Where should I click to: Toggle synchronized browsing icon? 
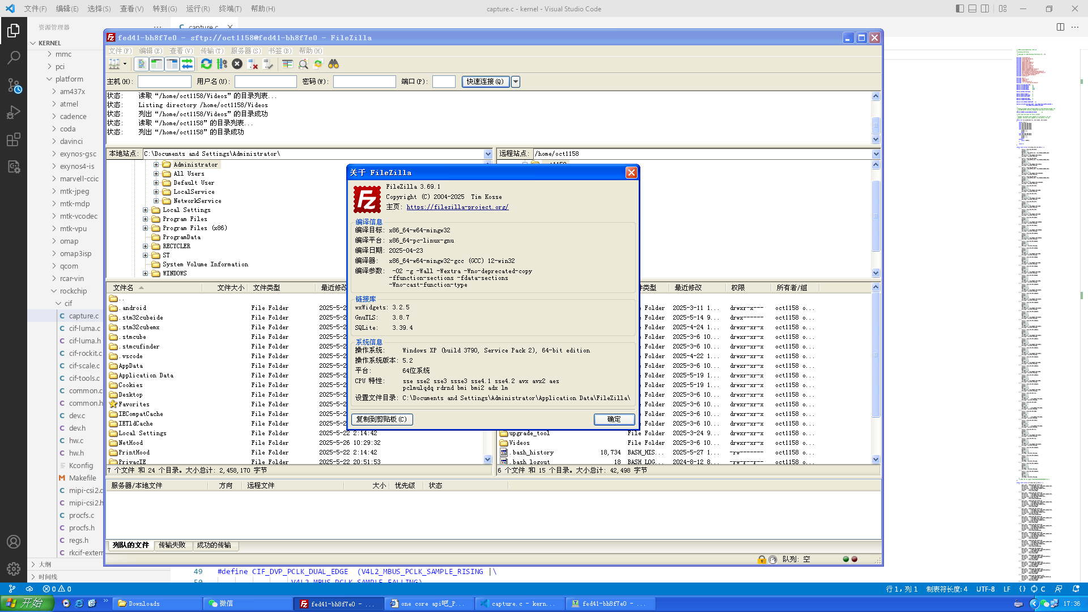coord(318,64)
